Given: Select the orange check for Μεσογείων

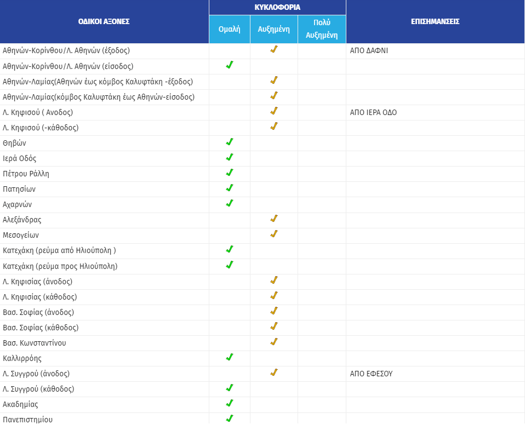Looking at the screenshot, I should pyautogui.click(x=274, y=234).
